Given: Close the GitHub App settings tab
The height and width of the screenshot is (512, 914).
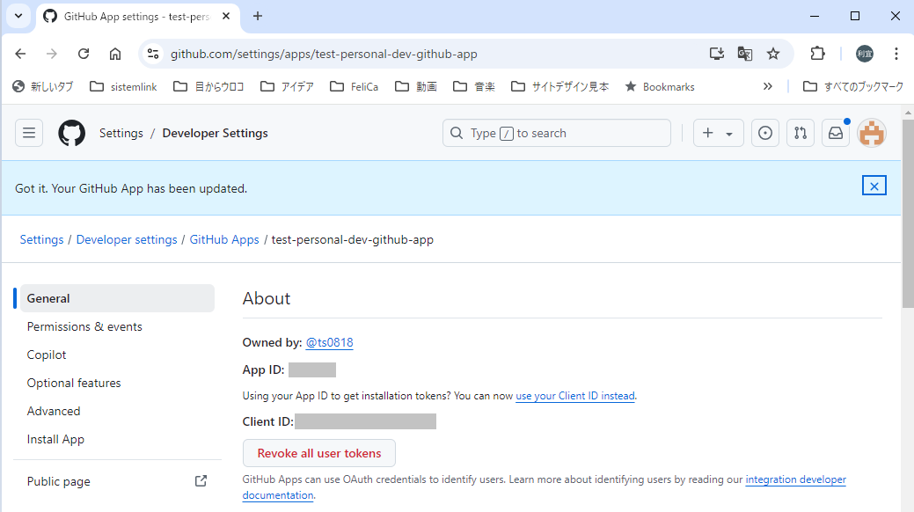Looking at the screenshot, I should pyautogui.click(x=226, y=17).
